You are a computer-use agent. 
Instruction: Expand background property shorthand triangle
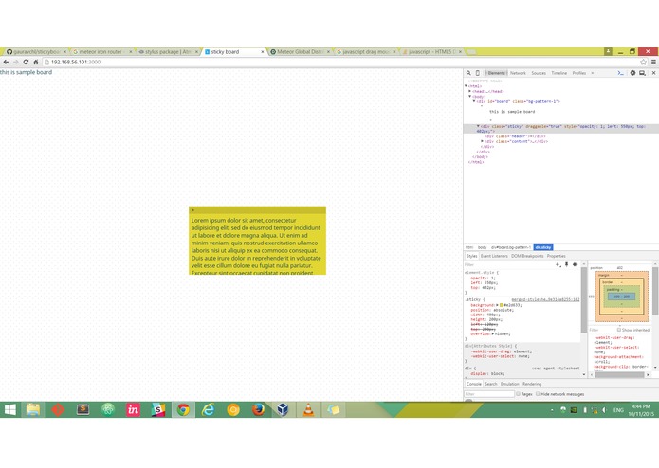point(497,305)
